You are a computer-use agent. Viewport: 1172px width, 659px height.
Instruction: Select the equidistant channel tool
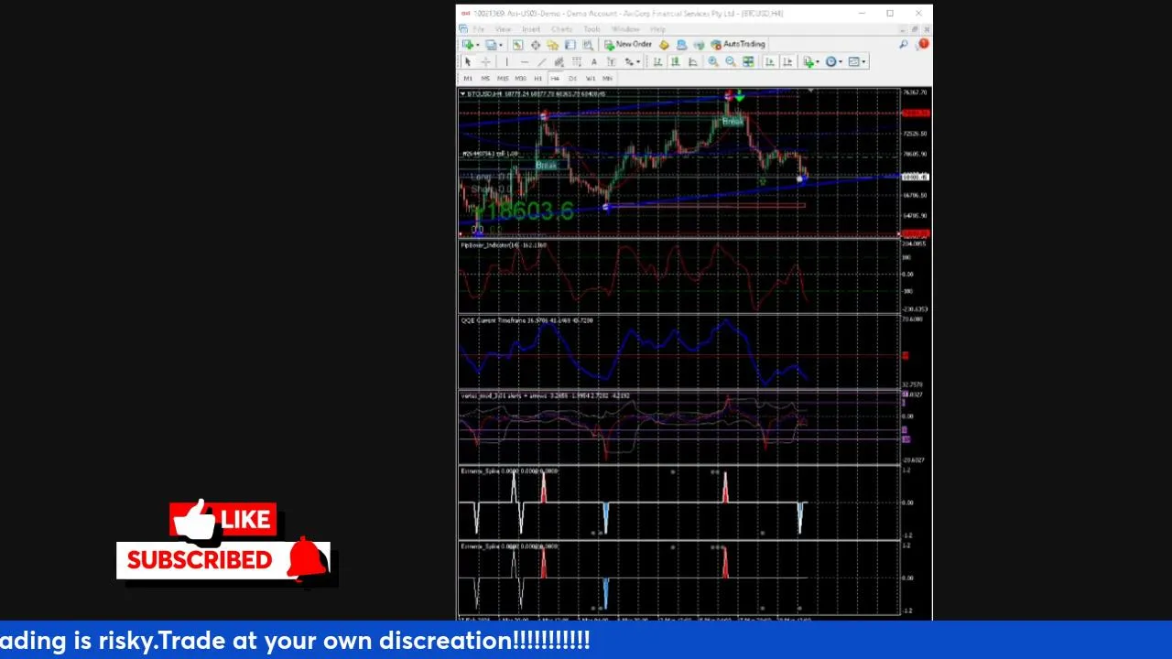tap(559, 61)
